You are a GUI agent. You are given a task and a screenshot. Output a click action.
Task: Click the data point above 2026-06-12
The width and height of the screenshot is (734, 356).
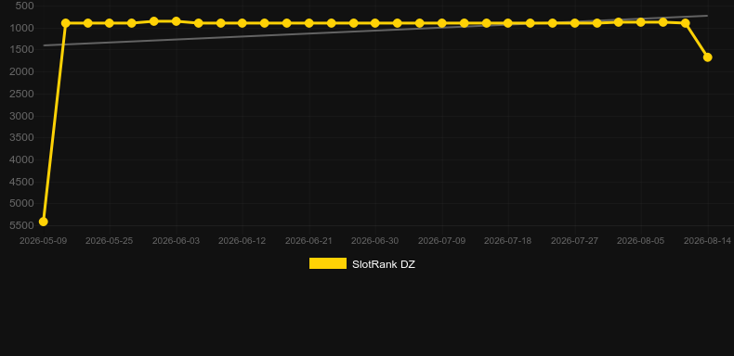[242, 23]
